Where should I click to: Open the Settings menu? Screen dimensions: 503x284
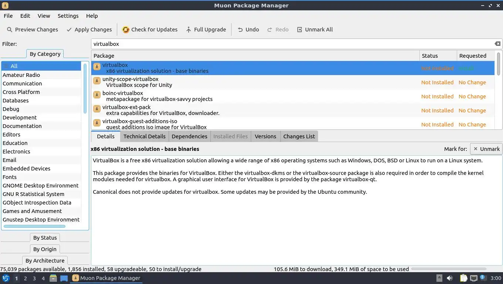pyautogui.click(x=68, y=16)
